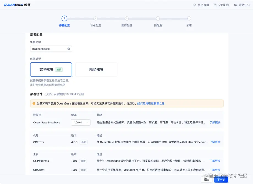The width and height of the screenshot is (253, 184).
Task: Click the forum icon beside 访问论坛
Action: coord(215,5)
